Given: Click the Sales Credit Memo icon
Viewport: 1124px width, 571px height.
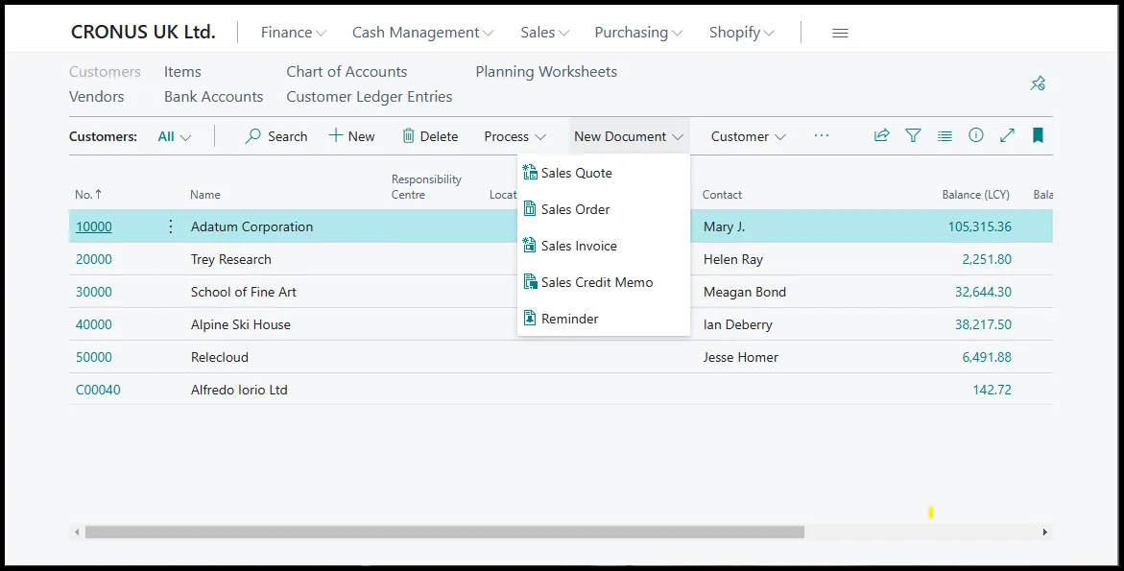Looking at the screenshot, I should point(530,281).
